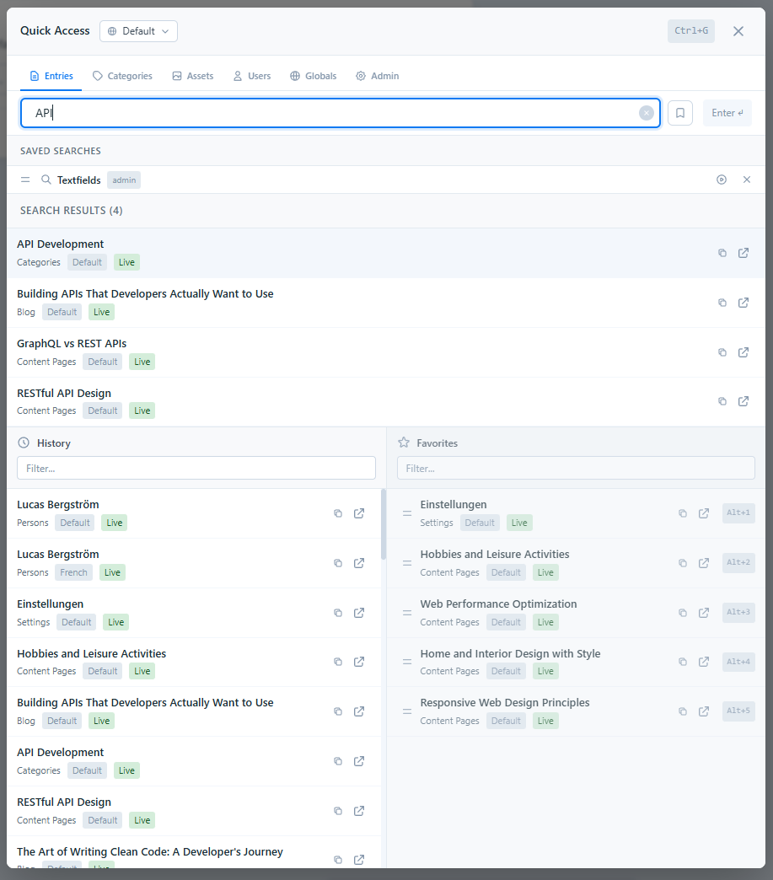Image resolution: width=773 pixels, height=880 pixels.
Task: Open Lucas Bergström history entry in new tab
Action: click(x=358, y=512)
